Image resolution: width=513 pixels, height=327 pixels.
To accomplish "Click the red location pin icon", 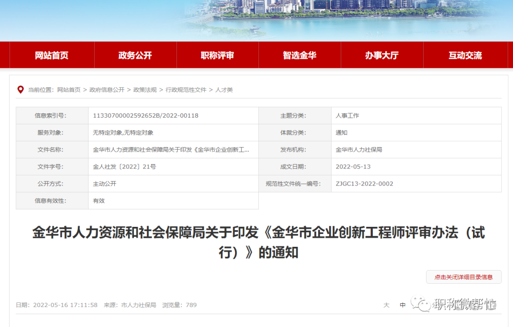I will [20, 89].
